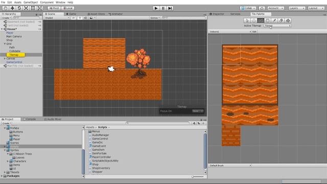Open the Window menu

(x=60, y=2)
